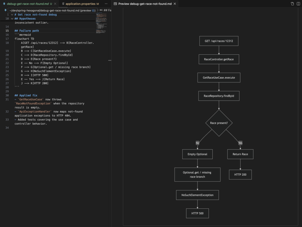Collapse the '## Hypotheses' sticky section
This screenshot has height=227, width=302.
12,19
